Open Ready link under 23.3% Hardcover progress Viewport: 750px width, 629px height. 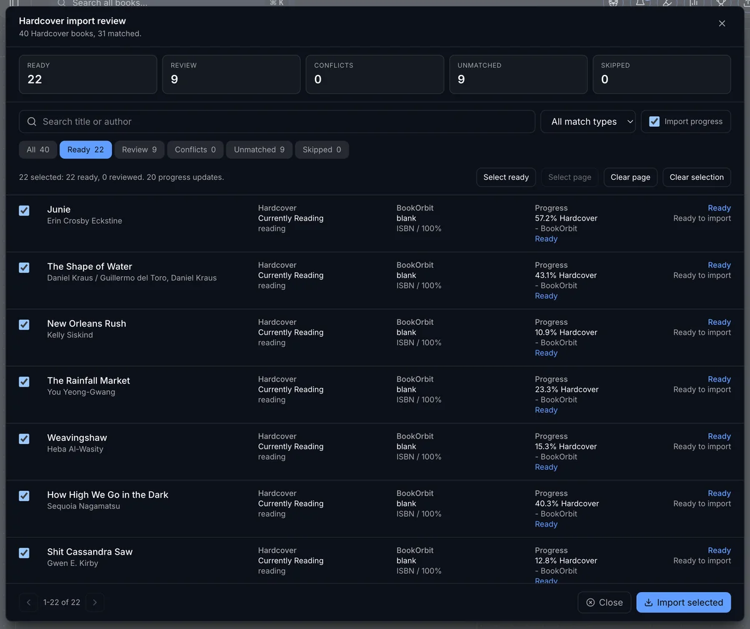(546, 410)
